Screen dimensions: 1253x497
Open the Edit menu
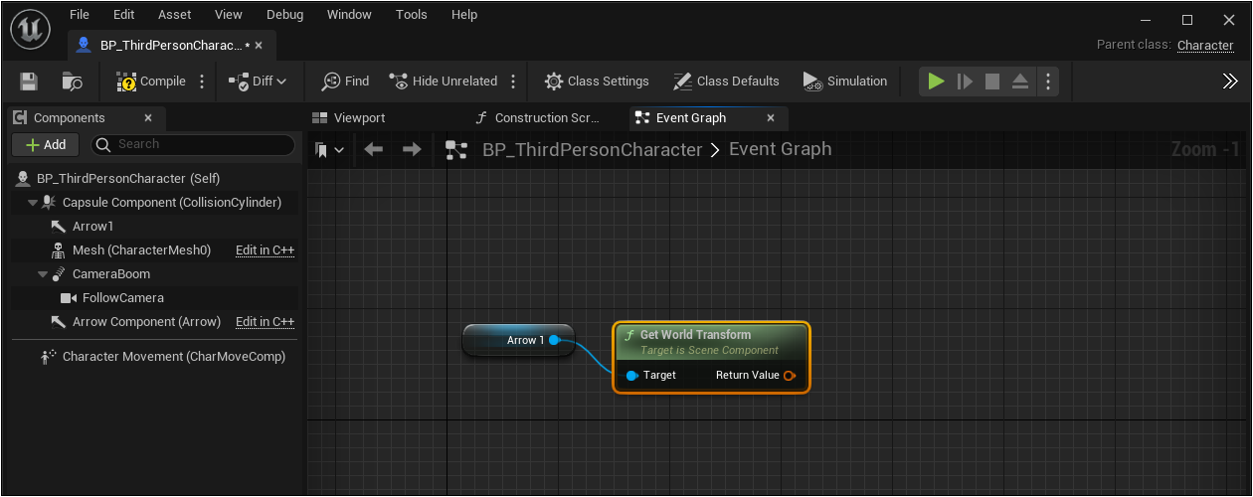click(x=124, y=15)
